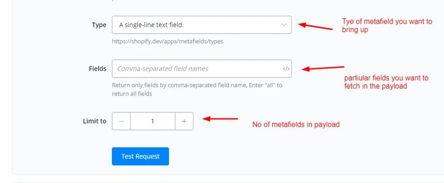This screenshot has width=444, height=183.
Task: Click the Limit to field label
Action: pyautogui.click(x=95, y=121)
